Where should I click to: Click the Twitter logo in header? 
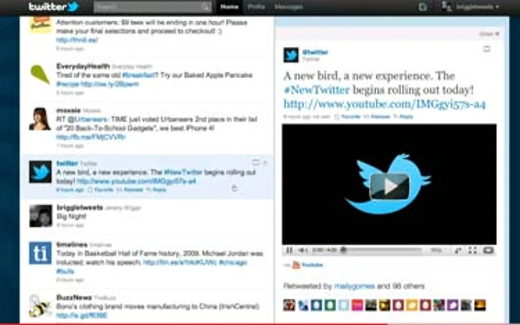tap(53, 7)
